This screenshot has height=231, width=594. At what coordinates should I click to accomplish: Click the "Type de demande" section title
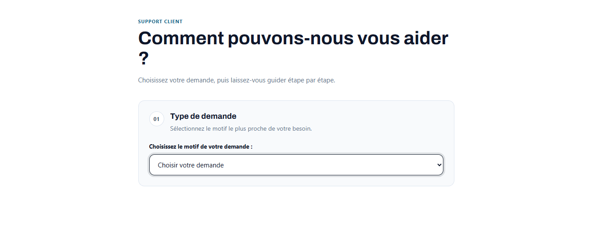203,116
